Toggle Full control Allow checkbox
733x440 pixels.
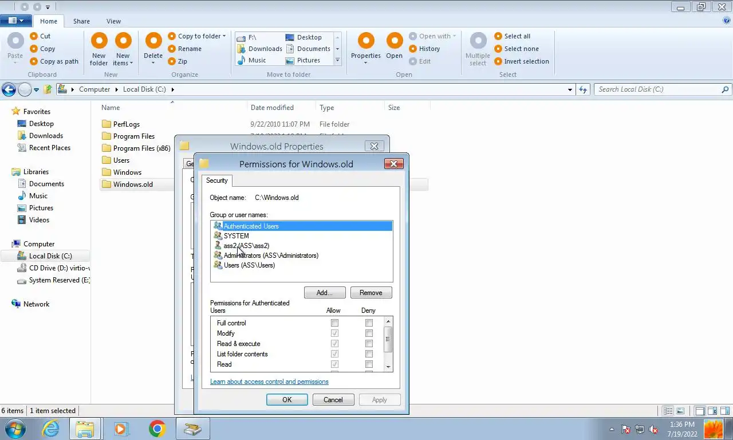click(334, 323)
